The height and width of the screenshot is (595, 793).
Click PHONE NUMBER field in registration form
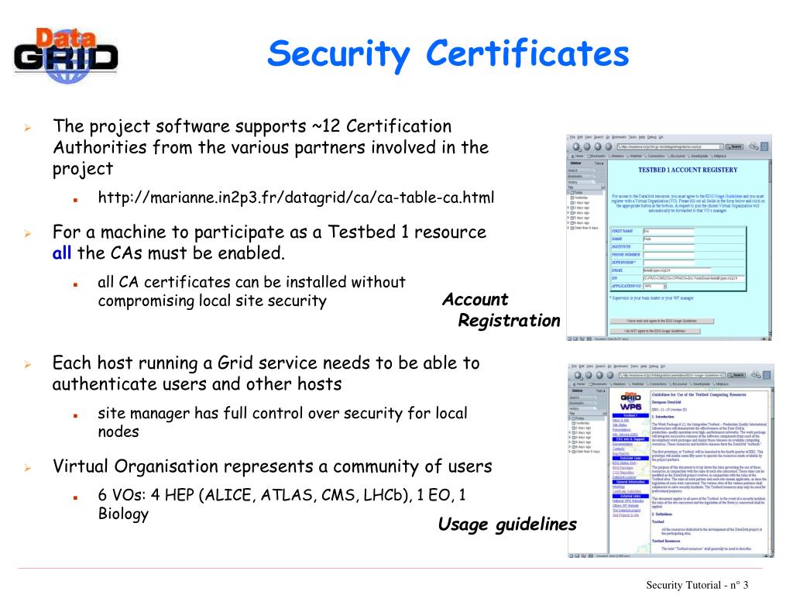tap(668, 254)
